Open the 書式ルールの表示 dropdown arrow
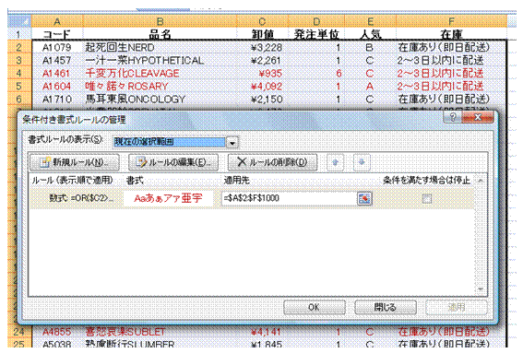Viewport: 523px width, 353px height. 232,143
